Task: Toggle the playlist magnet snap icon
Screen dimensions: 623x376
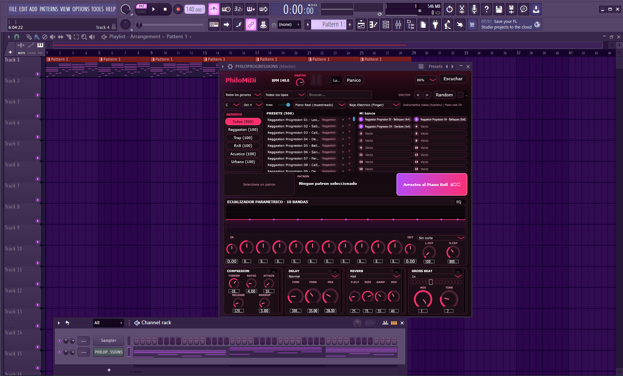Action: (x=16, y=37)
